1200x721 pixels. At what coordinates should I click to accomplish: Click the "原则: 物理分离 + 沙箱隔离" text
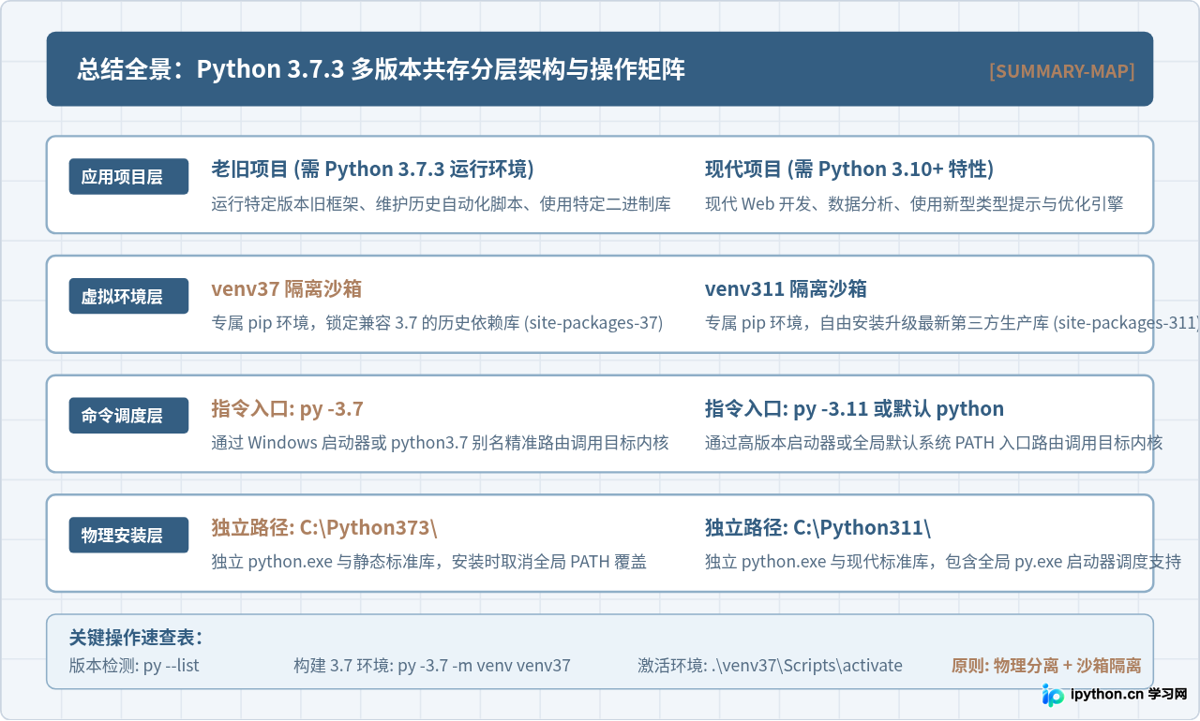1046,666
